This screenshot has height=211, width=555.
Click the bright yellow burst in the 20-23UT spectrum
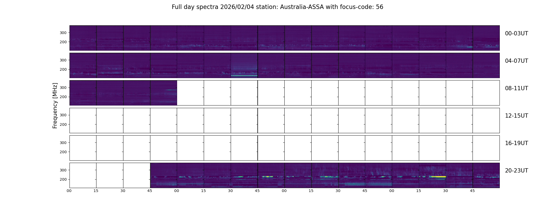[437, 177]
